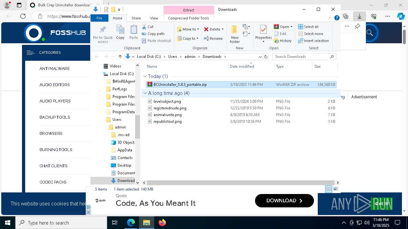Image resolution: width=408 pixels, height=229 pixels.
Task: Click the Rename button
Action: pos(213,38)
